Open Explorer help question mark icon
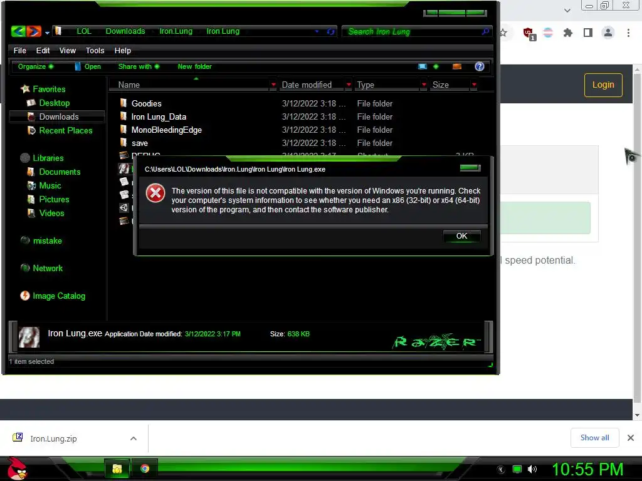This screenshot has height=481, width=642. point(480,66)
